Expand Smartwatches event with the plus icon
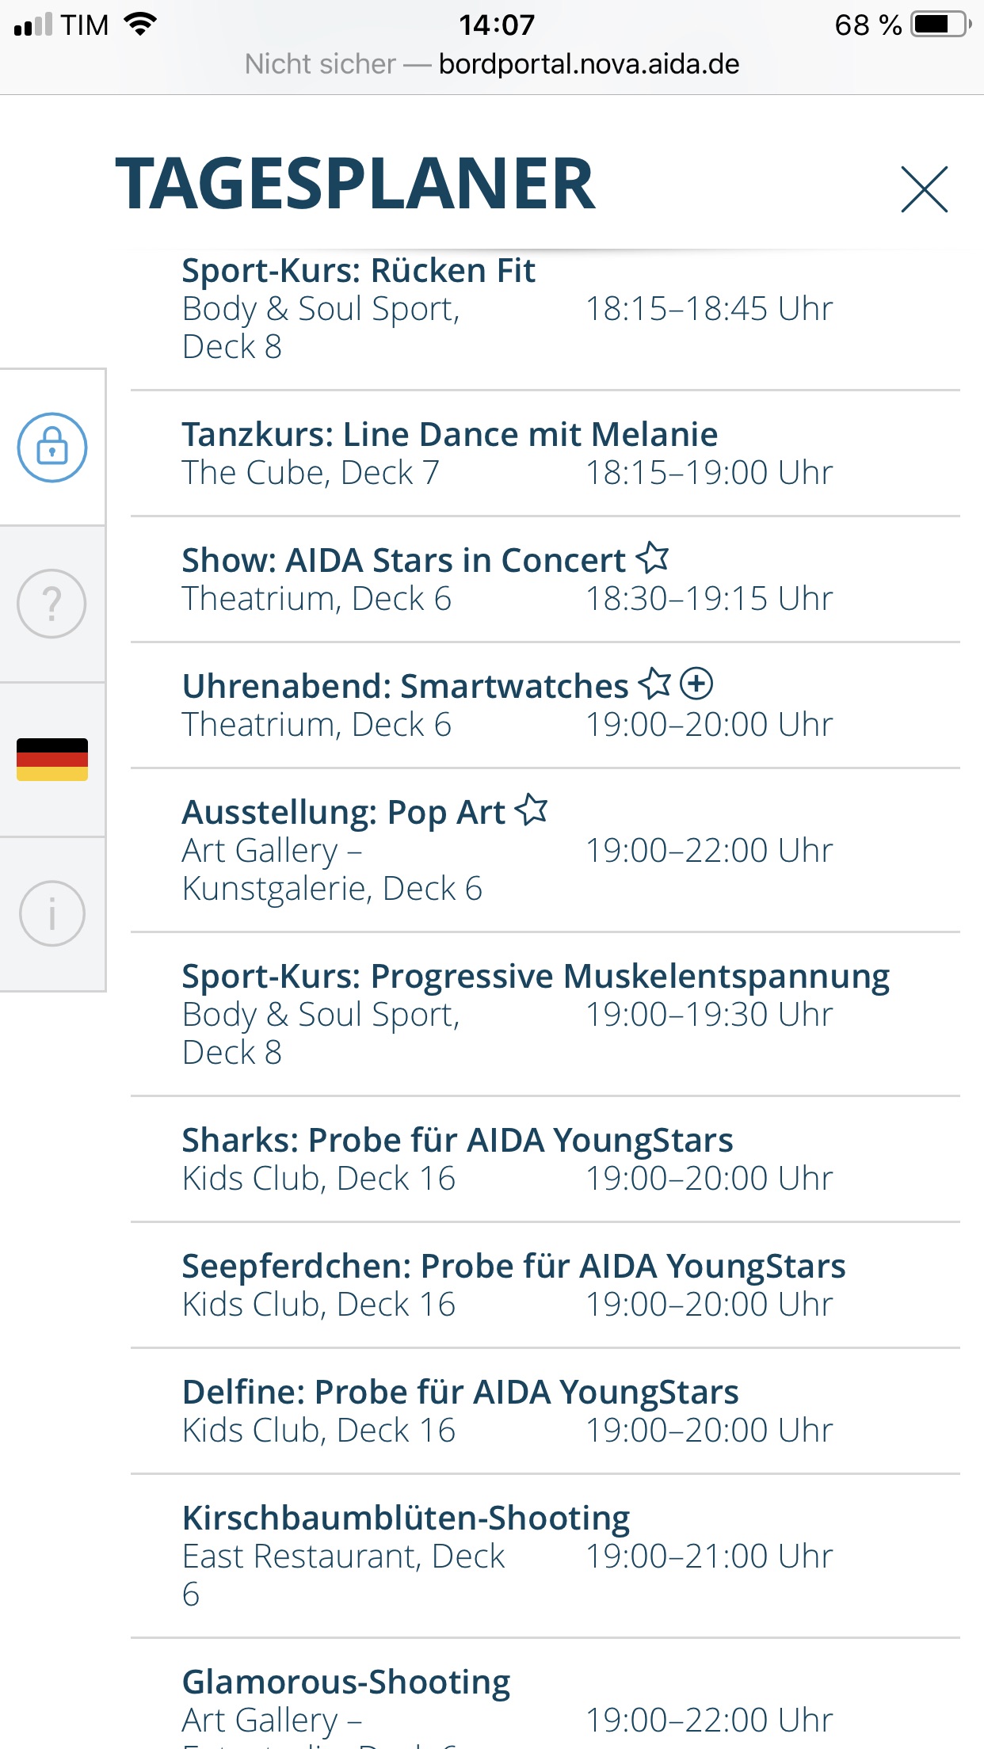The height and width of the screenshot is (1749, 984). pyautogui.click(x=697, y=684)
